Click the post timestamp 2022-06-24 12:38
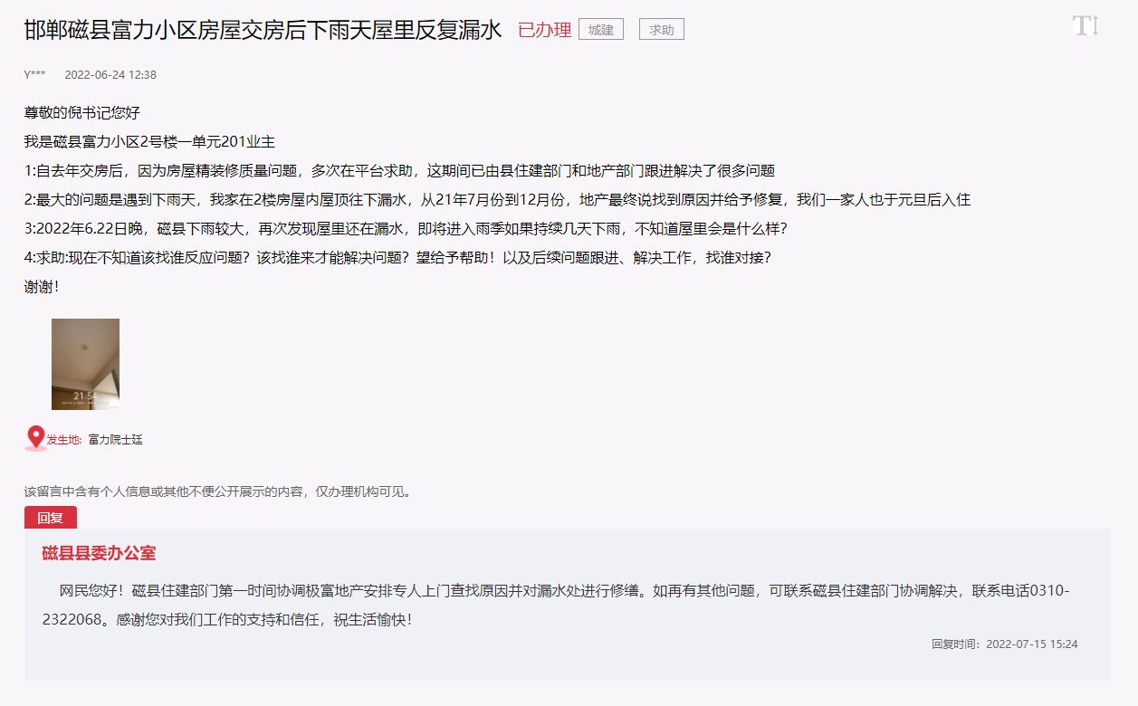Viewport: 1138px width, 706px height. (x=110, y=74)
